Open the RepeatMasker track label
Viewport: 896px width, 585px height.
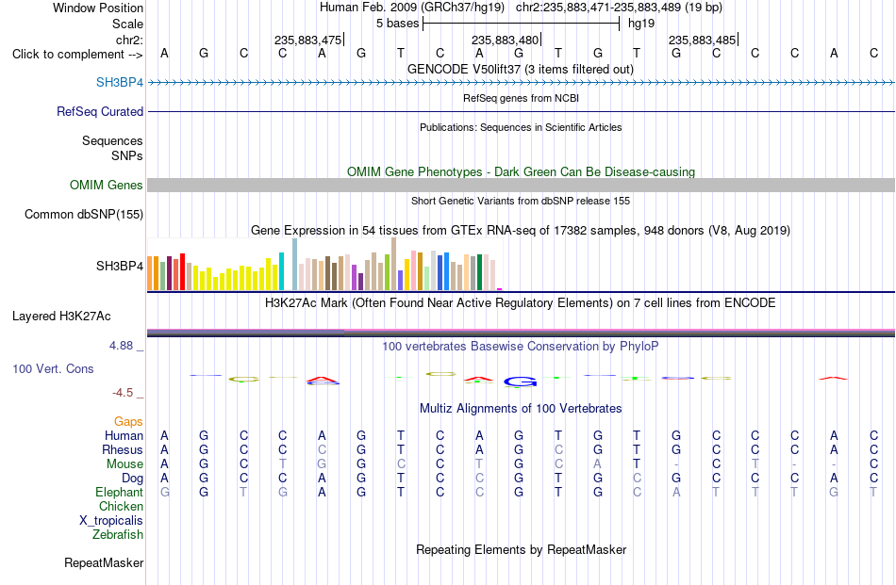tap(104, 562)
